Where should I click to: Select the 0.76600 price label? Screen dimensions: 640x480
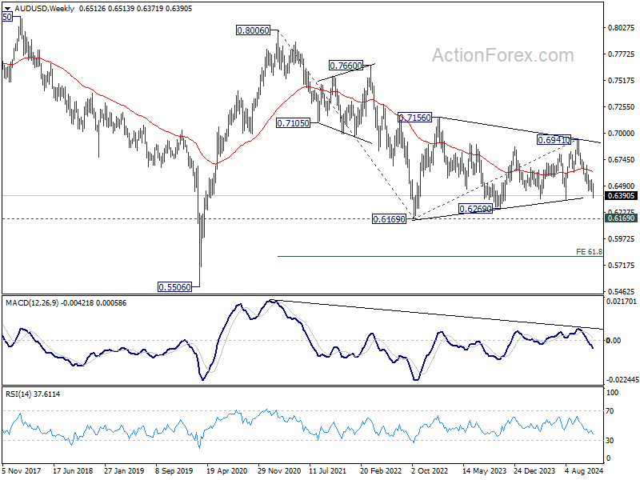point(346,66)
